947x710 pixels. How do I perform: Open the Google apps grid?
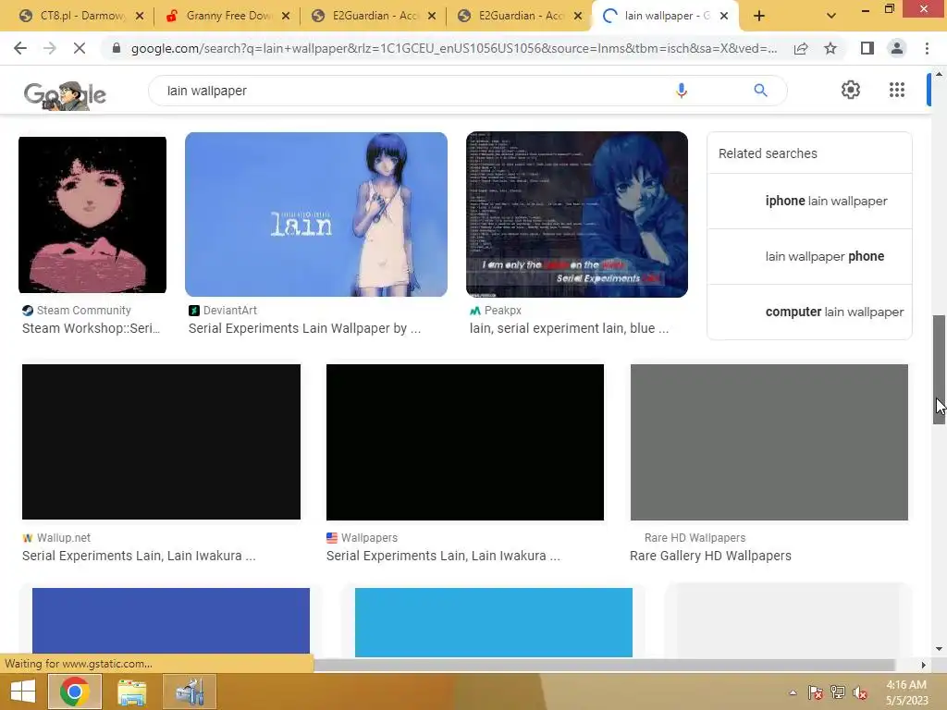pyautogui.click(x=897, y=90)
